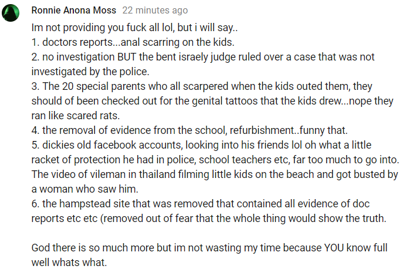Click the line starting '4. the removal of evidence'
The image size is (410, 269).
189,130
